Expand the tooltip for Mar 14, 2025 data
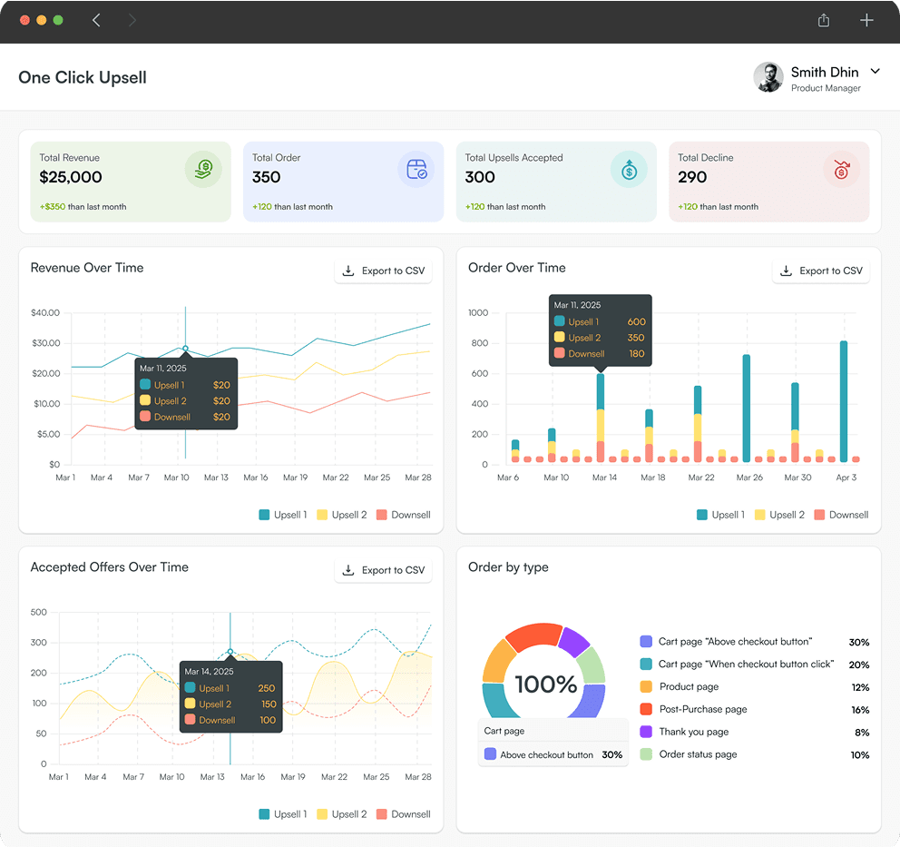Image resolution: width=900 pixels, height=847 pixels. (x=230, y=697)
